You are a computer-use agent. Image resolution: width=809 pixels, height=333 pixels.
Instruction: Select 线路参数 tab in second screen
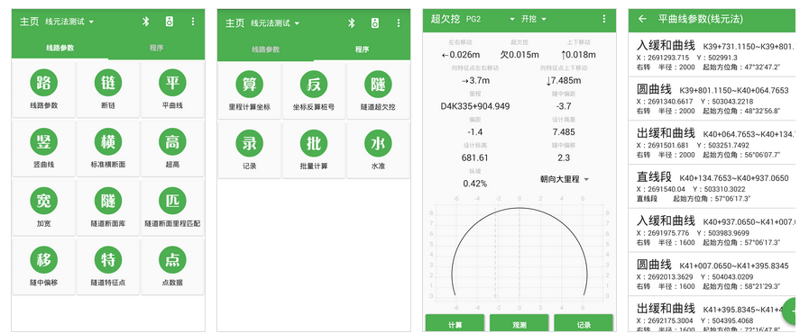coord(265,49)
